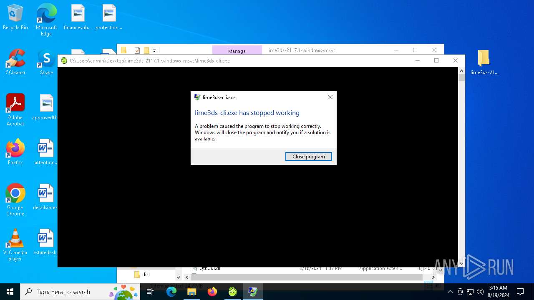Viewport: 534px width, 300px height.
Task: Click Explorer horizontal scrollbar left arrow
Action: coord(187,277)
